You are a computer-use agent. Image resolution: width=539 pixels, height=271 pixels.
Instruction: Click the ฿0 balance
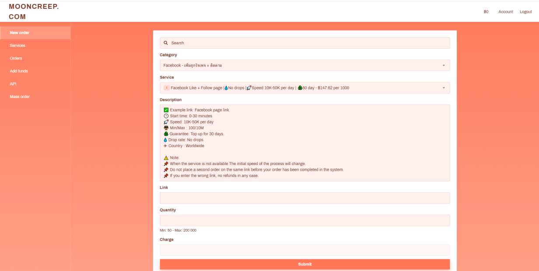486,12
